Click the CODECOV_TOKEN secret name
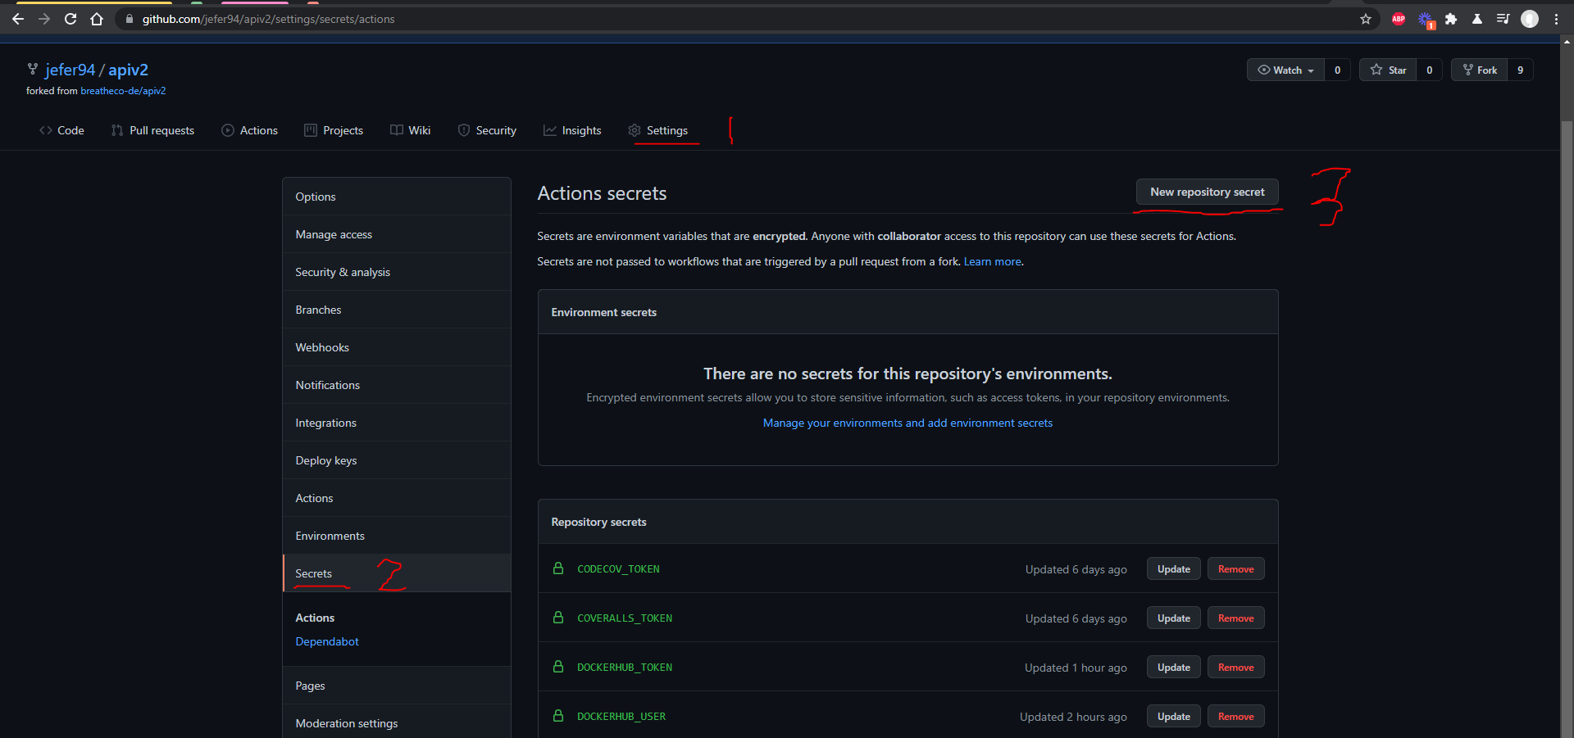Image resolution: width=1574 pixels, height=738 pixels. (618, 569)
